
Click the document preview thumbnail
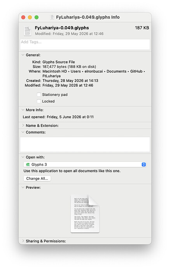tap(85, 214)
